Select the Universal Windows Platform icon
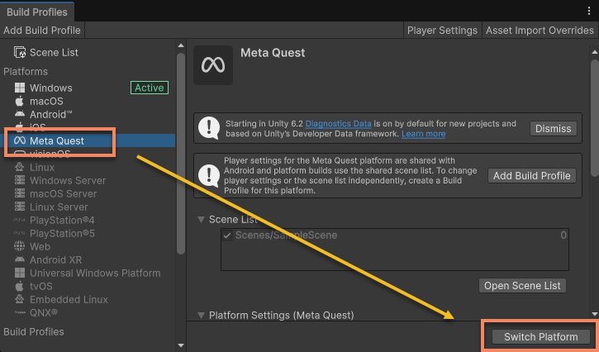The width and height of the screenshot is (599, 352). pos(20,273)
